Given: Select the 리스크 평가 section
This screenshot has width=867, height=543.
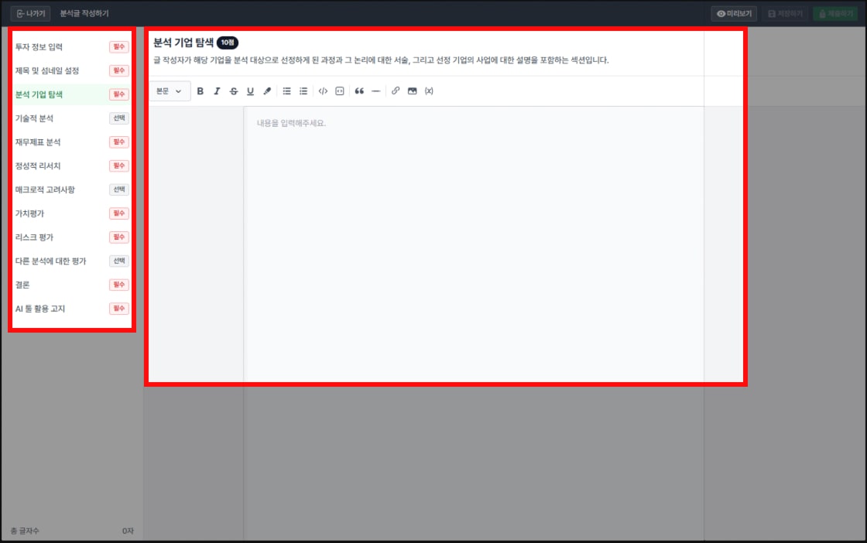Looking at the screenshot, I should [x=72, y=237].
